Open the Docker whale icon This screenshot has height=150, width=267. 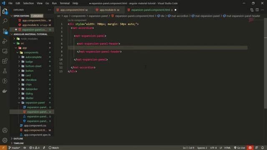pos(5,91)
